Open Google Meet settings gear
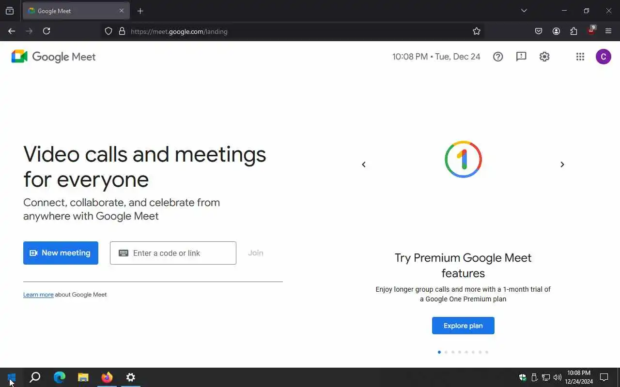 point(544,57)
